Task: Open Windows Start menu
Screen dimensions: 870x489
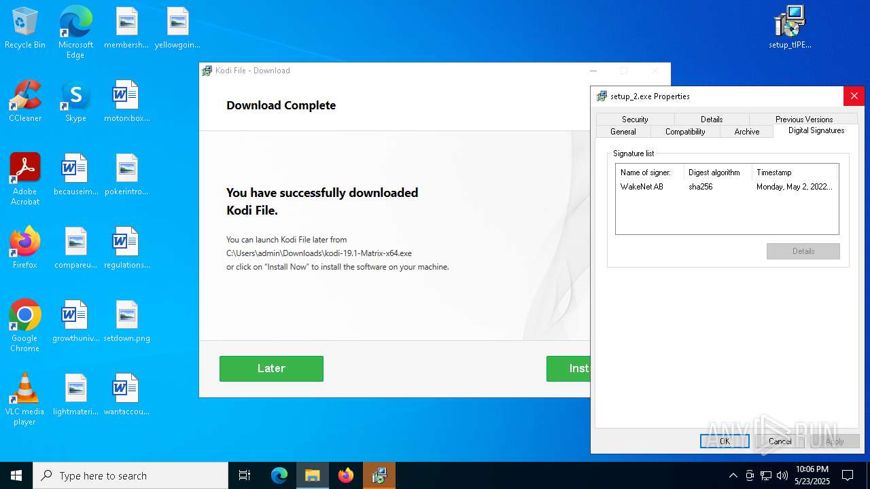Action: (16, 475)
